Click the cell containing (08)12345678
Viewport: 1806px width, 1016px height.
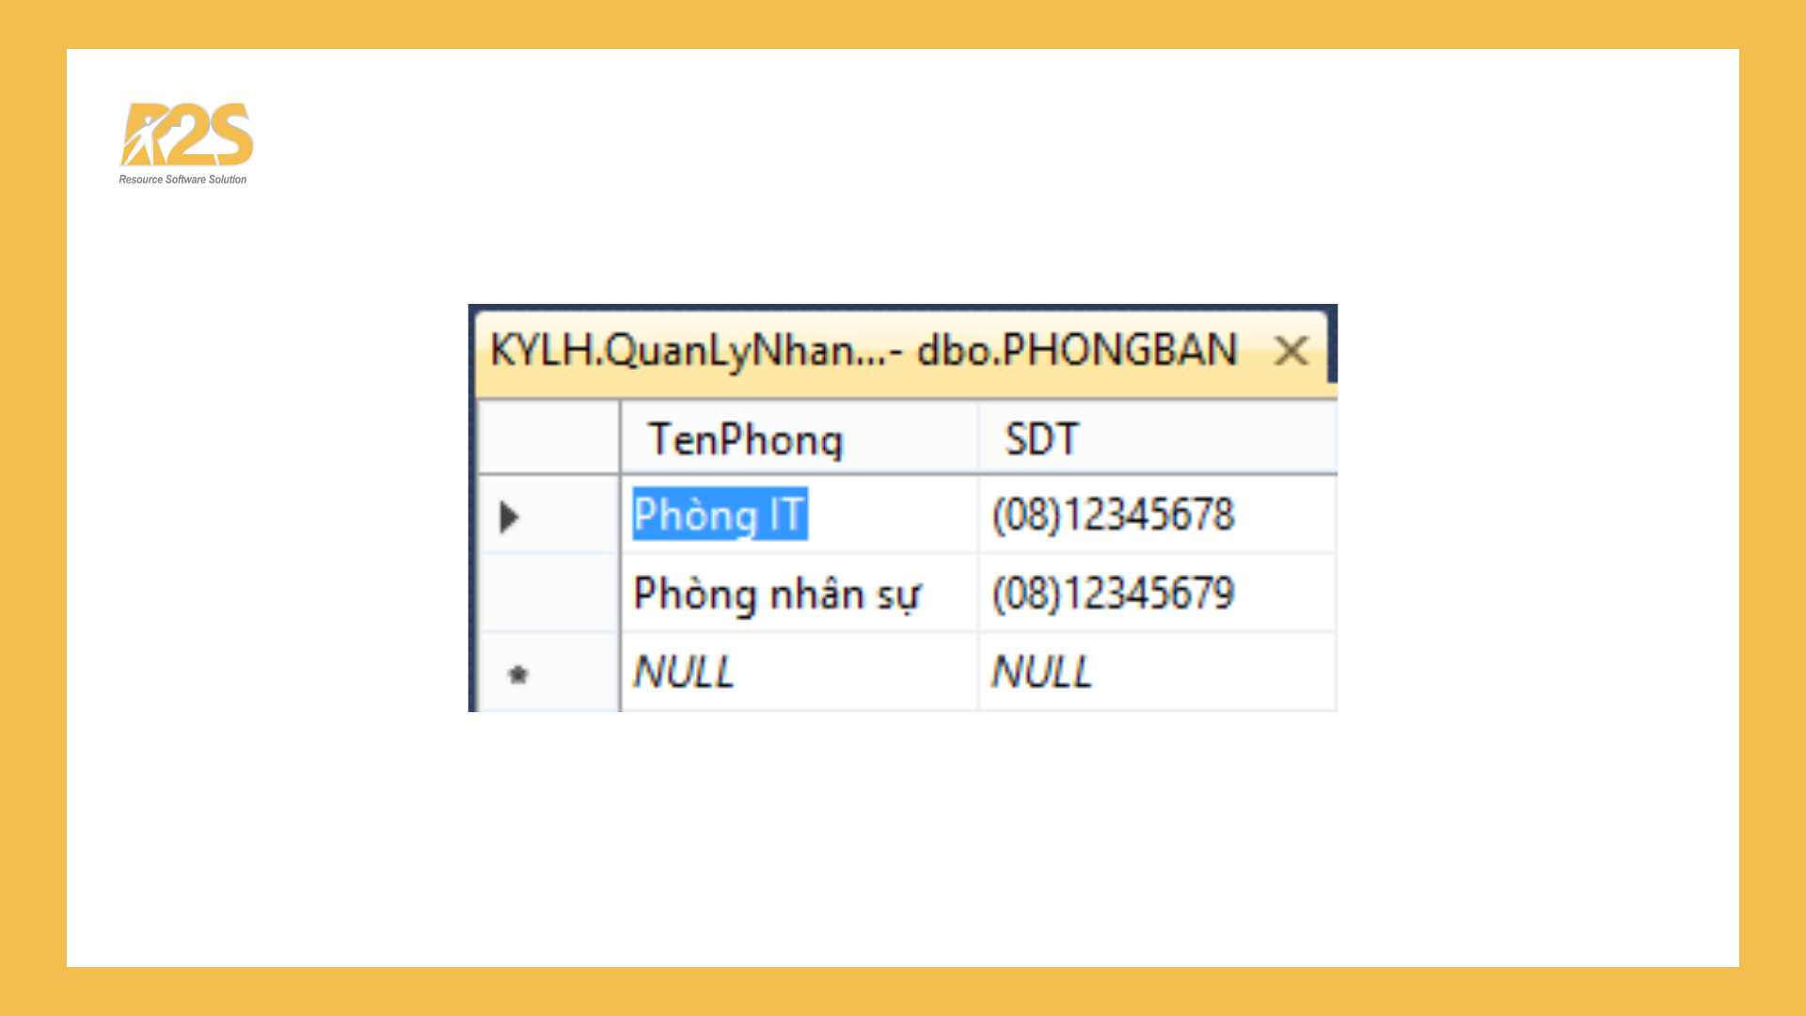click(x=1115, y=515)
